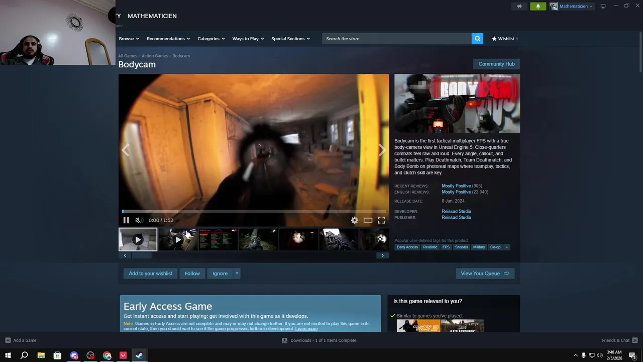This screenshot has width=643, height=362.
Task: Open Microsoft Store from taskbar
Action: click(x=58, y=355)
